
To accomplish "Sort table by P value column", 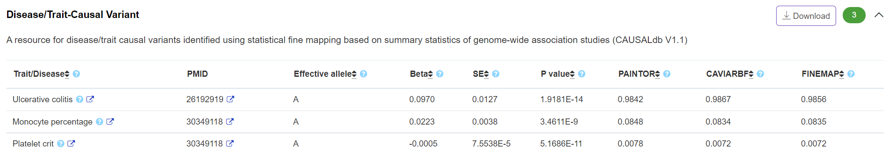I will pos(573,74).
